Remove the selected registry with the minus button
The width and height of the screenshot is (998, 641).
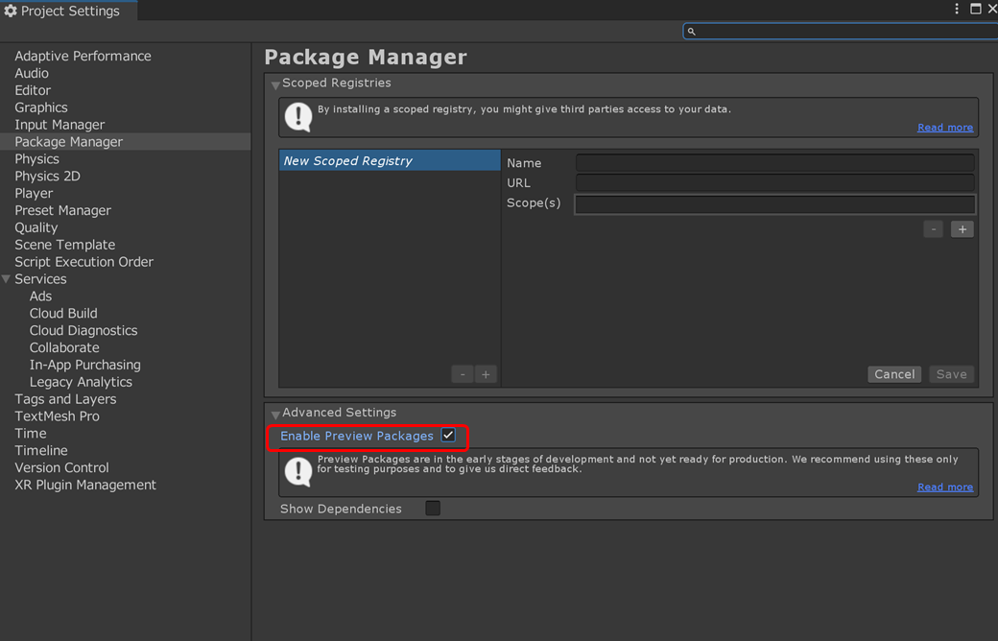click(x=462, y=373)
